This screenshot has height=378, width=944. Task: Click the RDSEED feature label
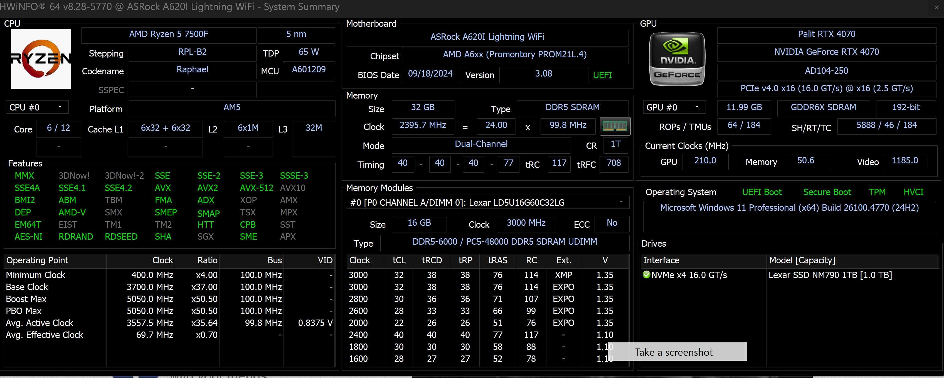coord(121,237)
